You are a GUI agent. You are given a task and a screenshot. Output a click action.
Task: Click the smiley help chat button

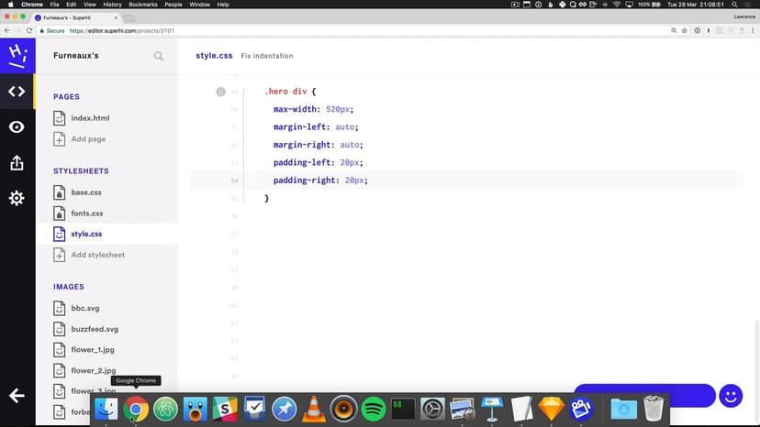[x=731, y=396]
